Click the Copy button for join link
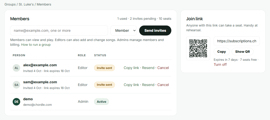The image size is (270, 120). pos(221,52)
